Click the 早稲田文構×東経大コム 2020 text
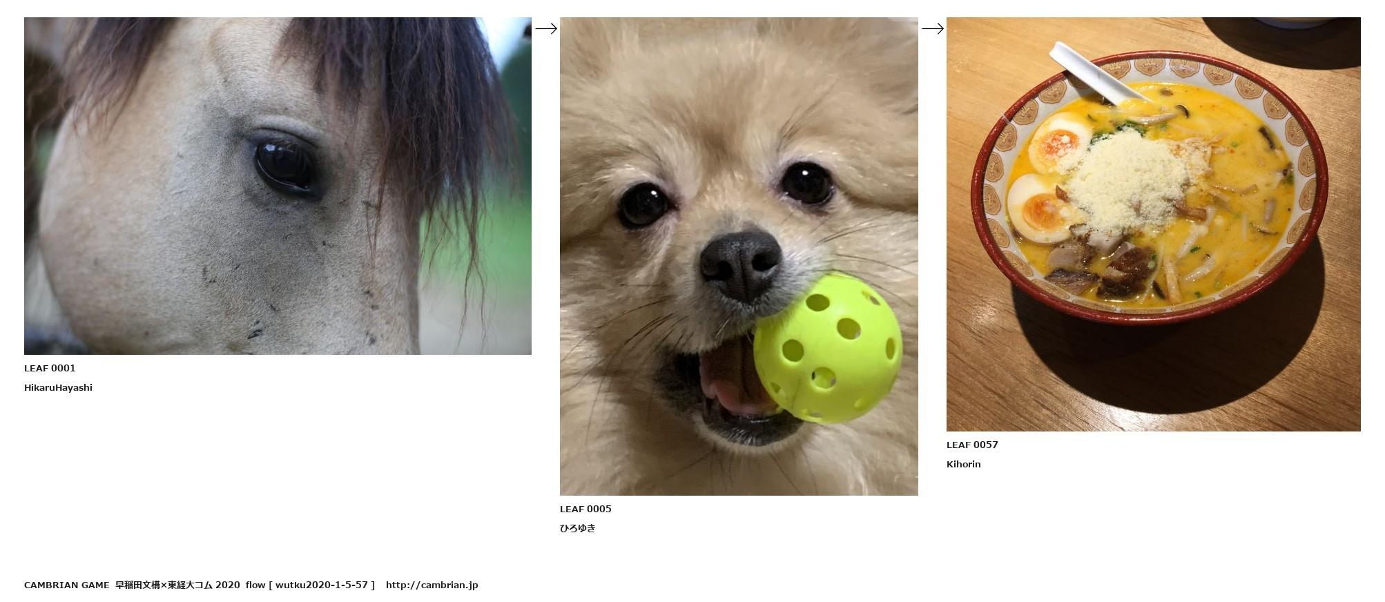The image size is (1385, 602). (177, 585)
